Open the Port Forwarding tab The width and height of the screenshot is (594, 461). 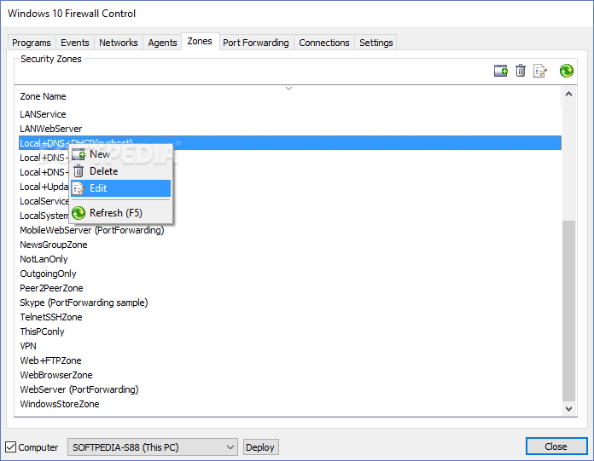click(256, 43)
